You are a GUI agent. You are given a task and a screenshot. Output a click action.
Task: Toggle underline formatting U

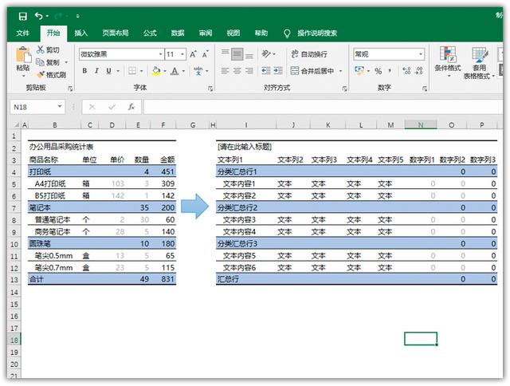(x=108, y=71)
